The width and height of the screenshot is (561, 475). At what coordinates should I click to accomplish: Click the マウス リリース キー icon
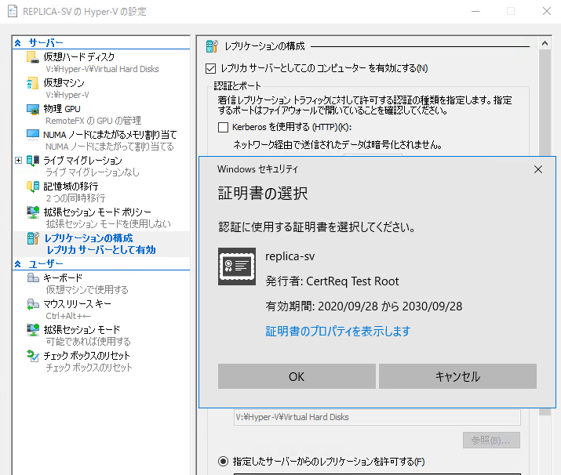pos(32,304)
